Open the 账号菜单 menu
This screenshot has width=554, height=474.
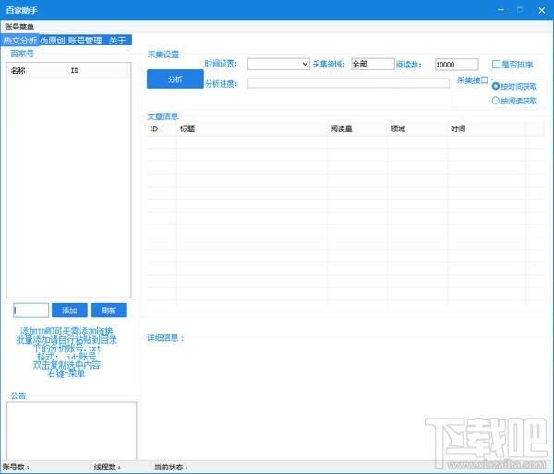coord(19,27)
